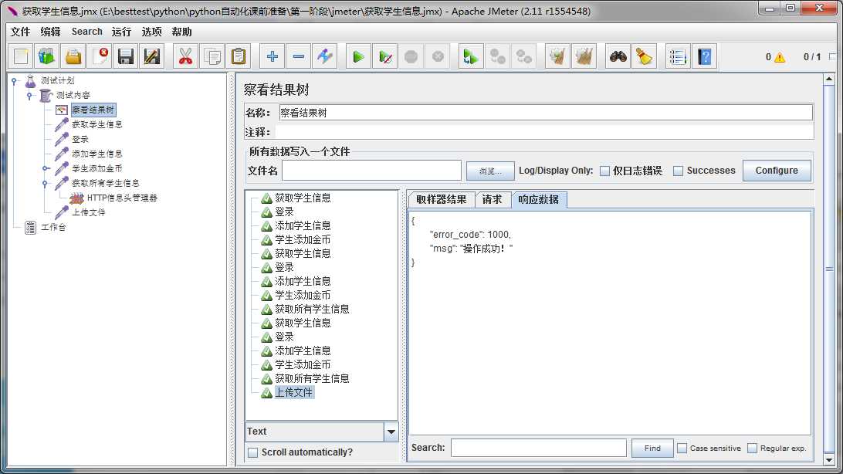The height and width of the screenshot is (474, 843).
Task: Click the Close test plan icon
Action: pyautogui.click(x=100, y=56)
